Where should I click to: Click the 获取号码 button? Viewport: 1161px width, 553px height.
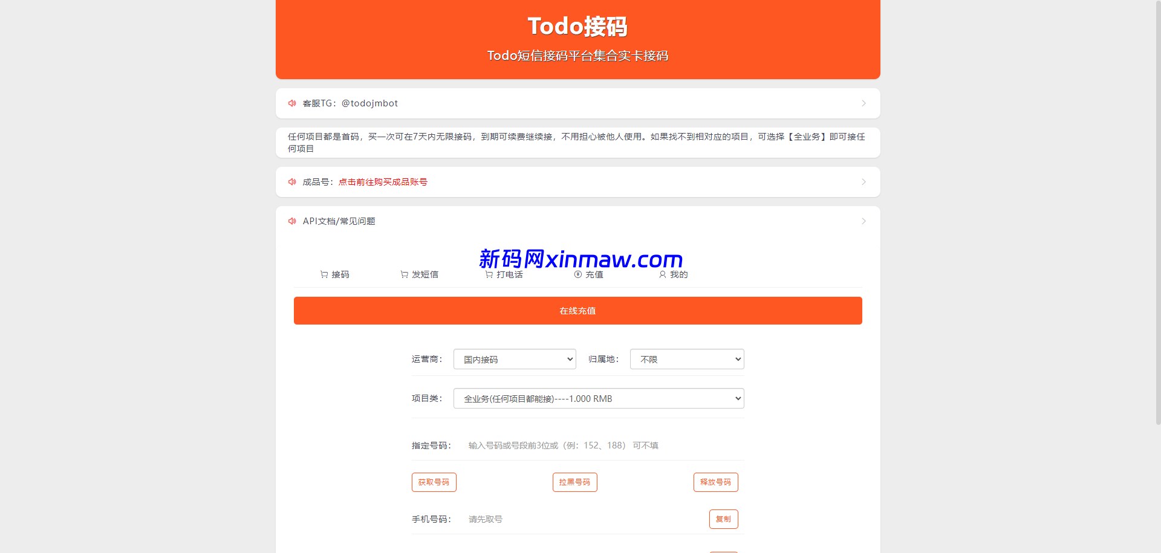coord(434,482)
